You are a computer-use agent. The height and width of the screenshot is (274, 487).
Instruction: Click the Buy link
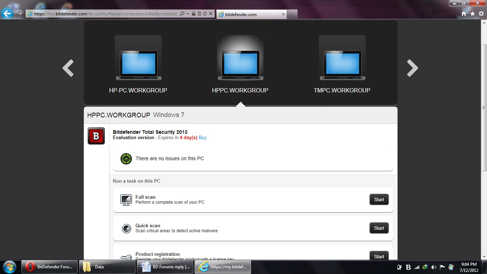pos(203,138)
